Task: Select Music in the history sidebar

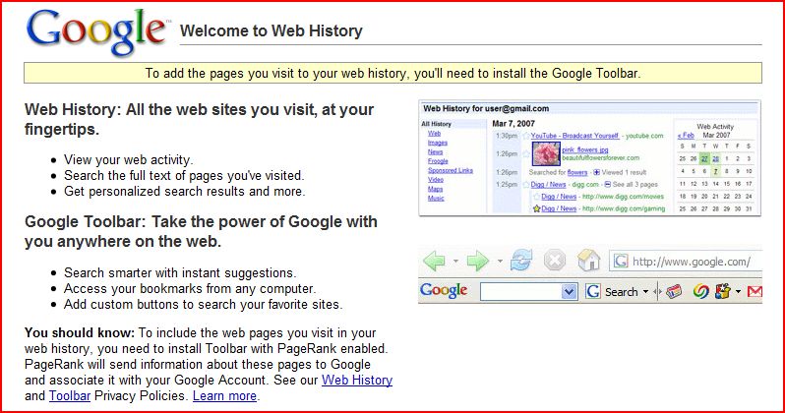Action: pyautogui.click(x=436, y=199)
